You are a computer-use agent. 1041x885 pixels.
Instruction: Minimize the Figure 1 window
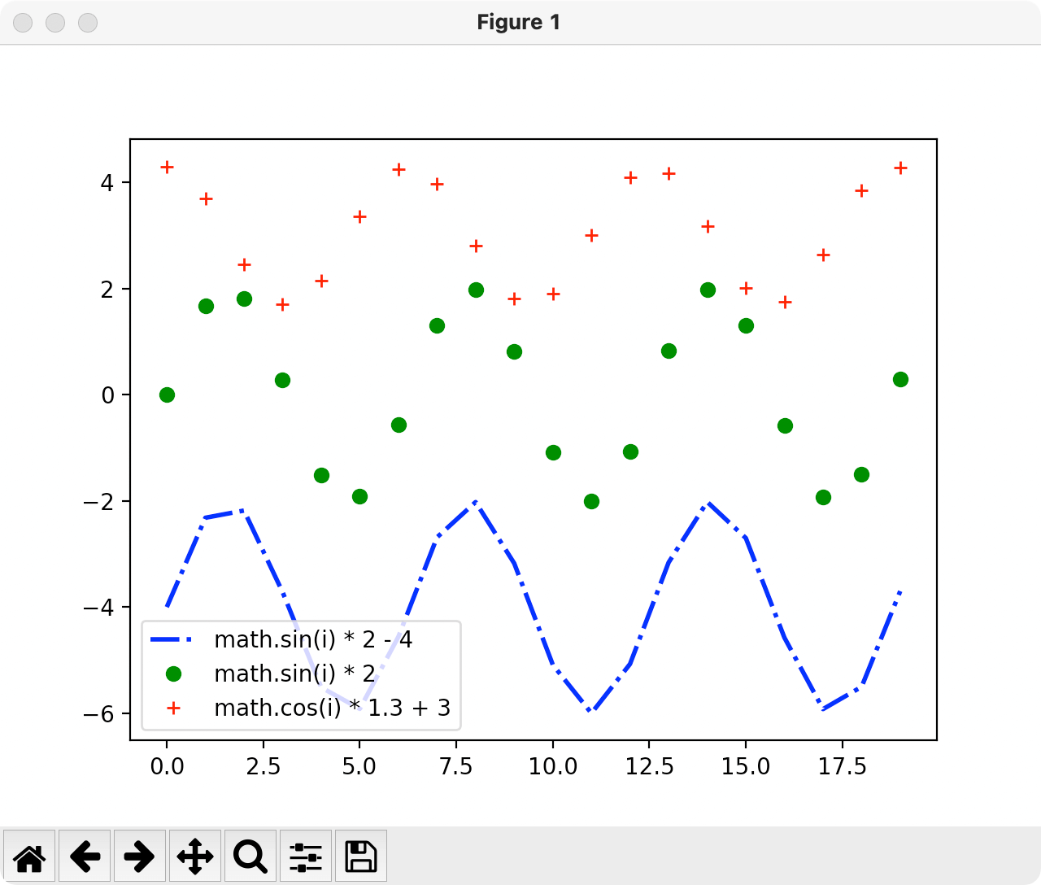pos(55,23)
